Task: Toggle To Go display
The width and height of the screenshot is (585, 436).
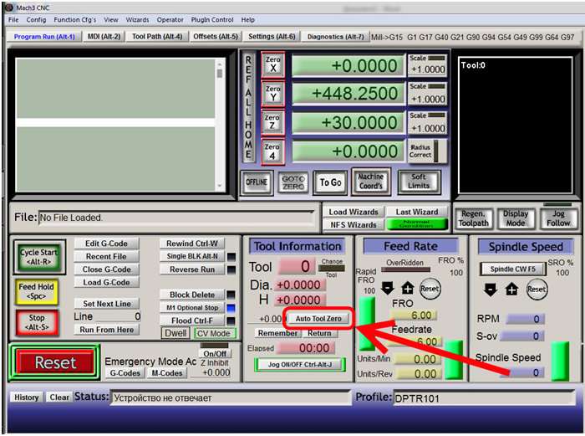Action: point(331,182)
